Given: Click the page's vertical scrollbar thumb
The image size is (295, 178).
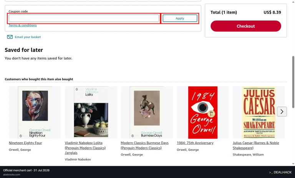Looking at the screenshot, I should pos(293,82).
